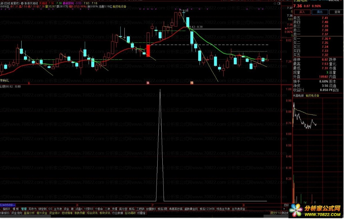Open the 涨跌贡献 bottom tab
The image size is (345, 219).
coord(80,213)
